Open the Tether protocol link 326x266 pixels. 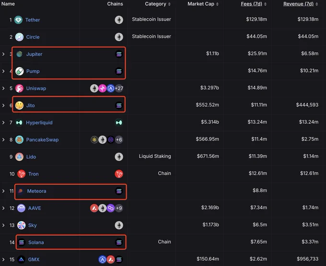click(x=33, y=20)
